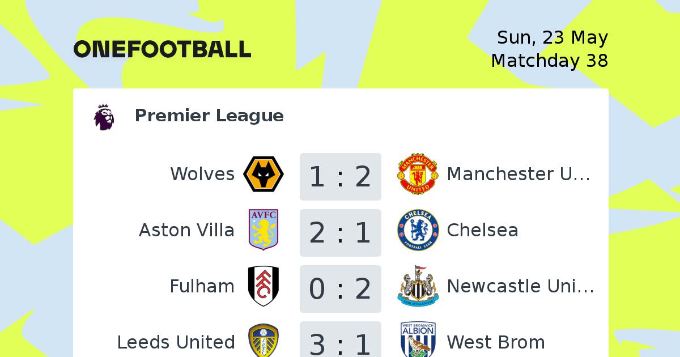Click the Newcastle United crest
Image resolution: width=680 pixels, height=357 pixels.
pos(418,286)
